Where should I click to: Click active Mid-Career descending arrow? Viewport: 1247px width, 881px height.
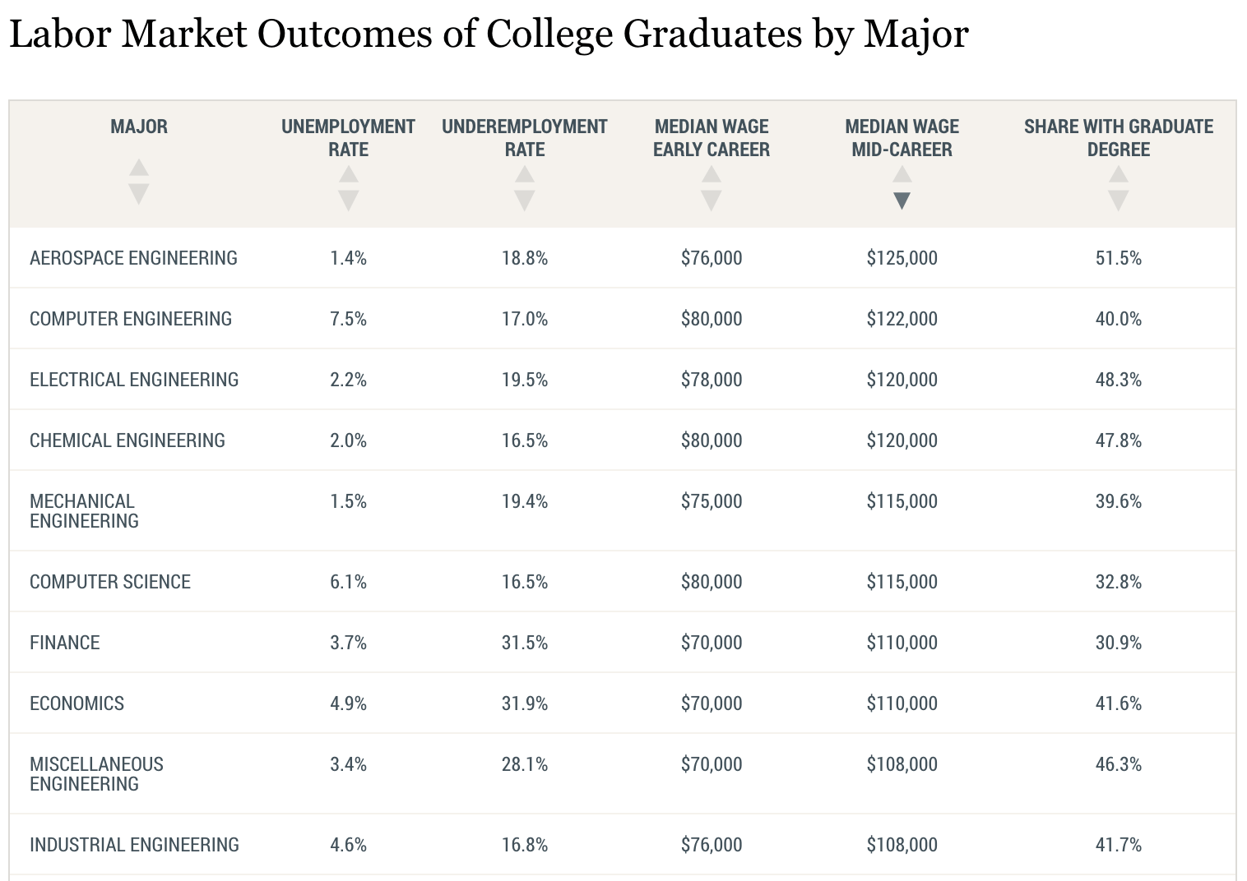coord(902,201)
